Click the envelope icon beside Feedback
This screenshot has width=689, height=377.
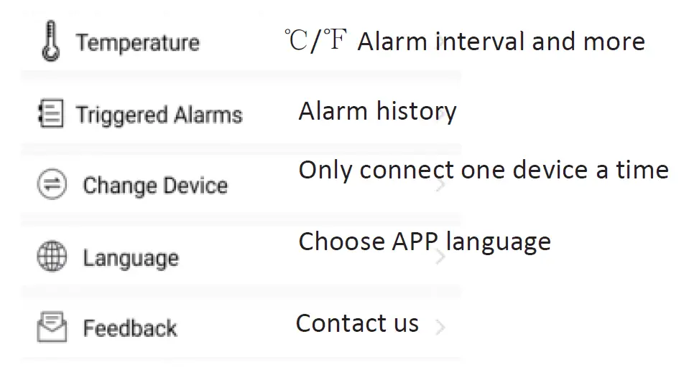51,328
